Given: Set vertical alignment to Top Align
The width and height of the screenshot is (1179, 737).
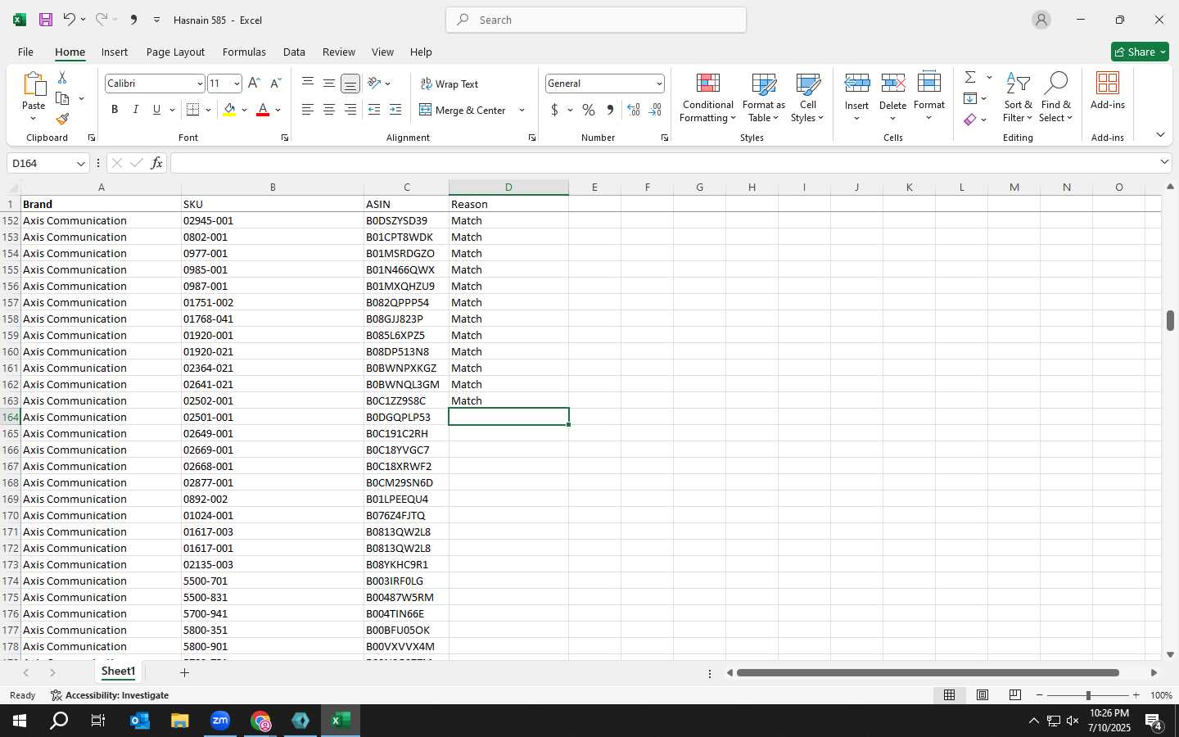Looking at the screenshot, I should click(308, 84).
